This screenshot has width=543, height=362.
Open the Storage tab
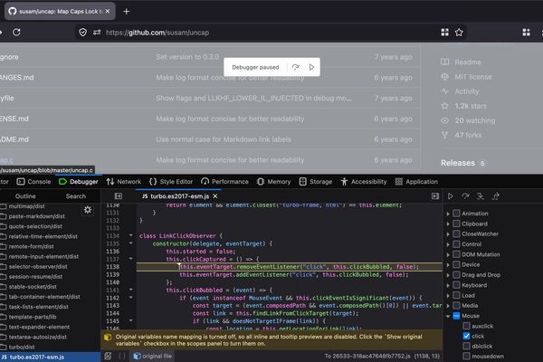[x=316, y=182]
